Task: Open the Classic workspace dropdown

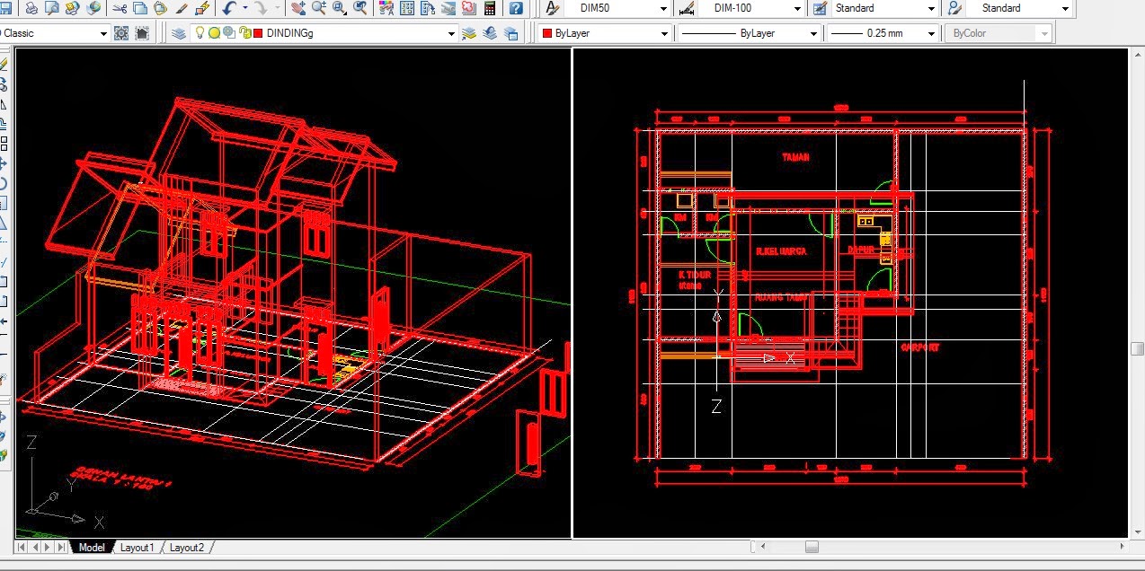Action: (102, 33)
